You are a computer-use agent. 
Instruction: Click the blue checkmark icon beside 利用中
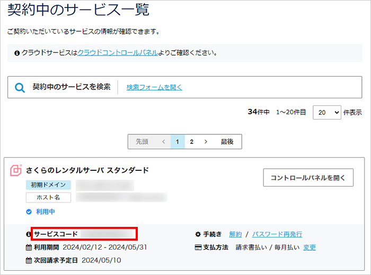(29, 212)
